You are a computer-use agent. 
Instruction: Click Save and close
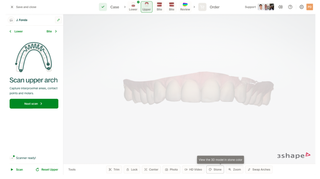[x=23, y=7]
